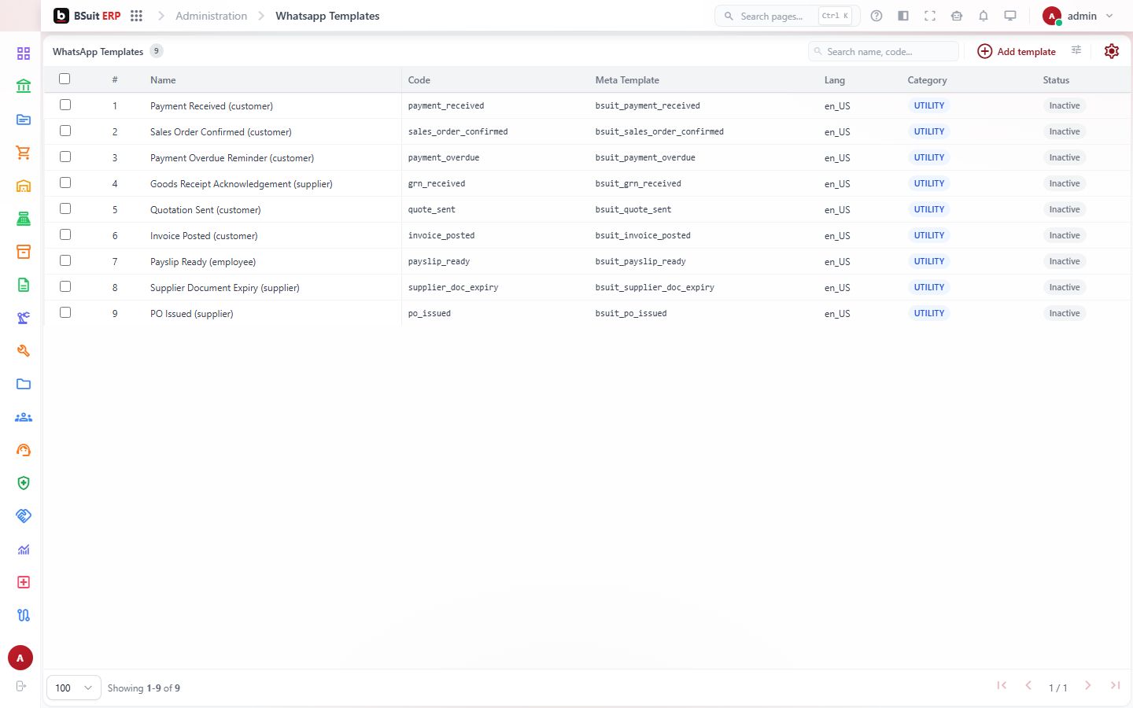Open notifications bell

click(984, 16)
